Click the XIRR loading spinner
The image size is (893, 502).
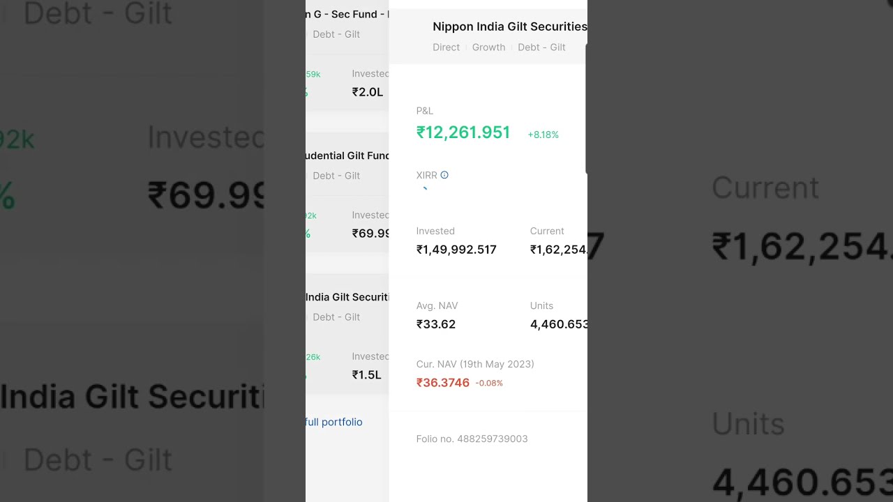click(424, 189)
